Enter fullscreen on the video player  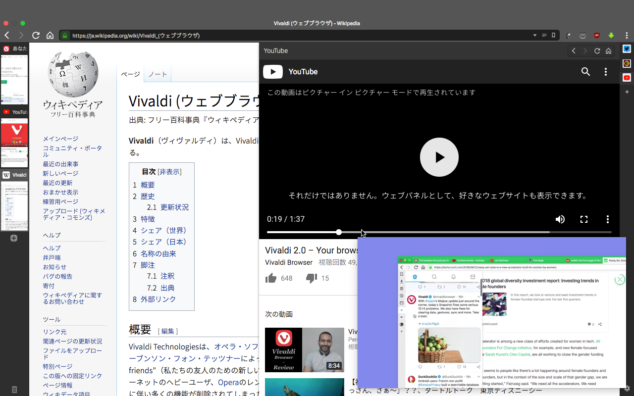tap(584, 219)
